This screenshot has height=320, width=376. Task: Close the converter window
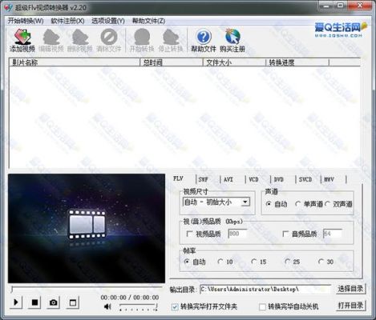pos(360,6)
